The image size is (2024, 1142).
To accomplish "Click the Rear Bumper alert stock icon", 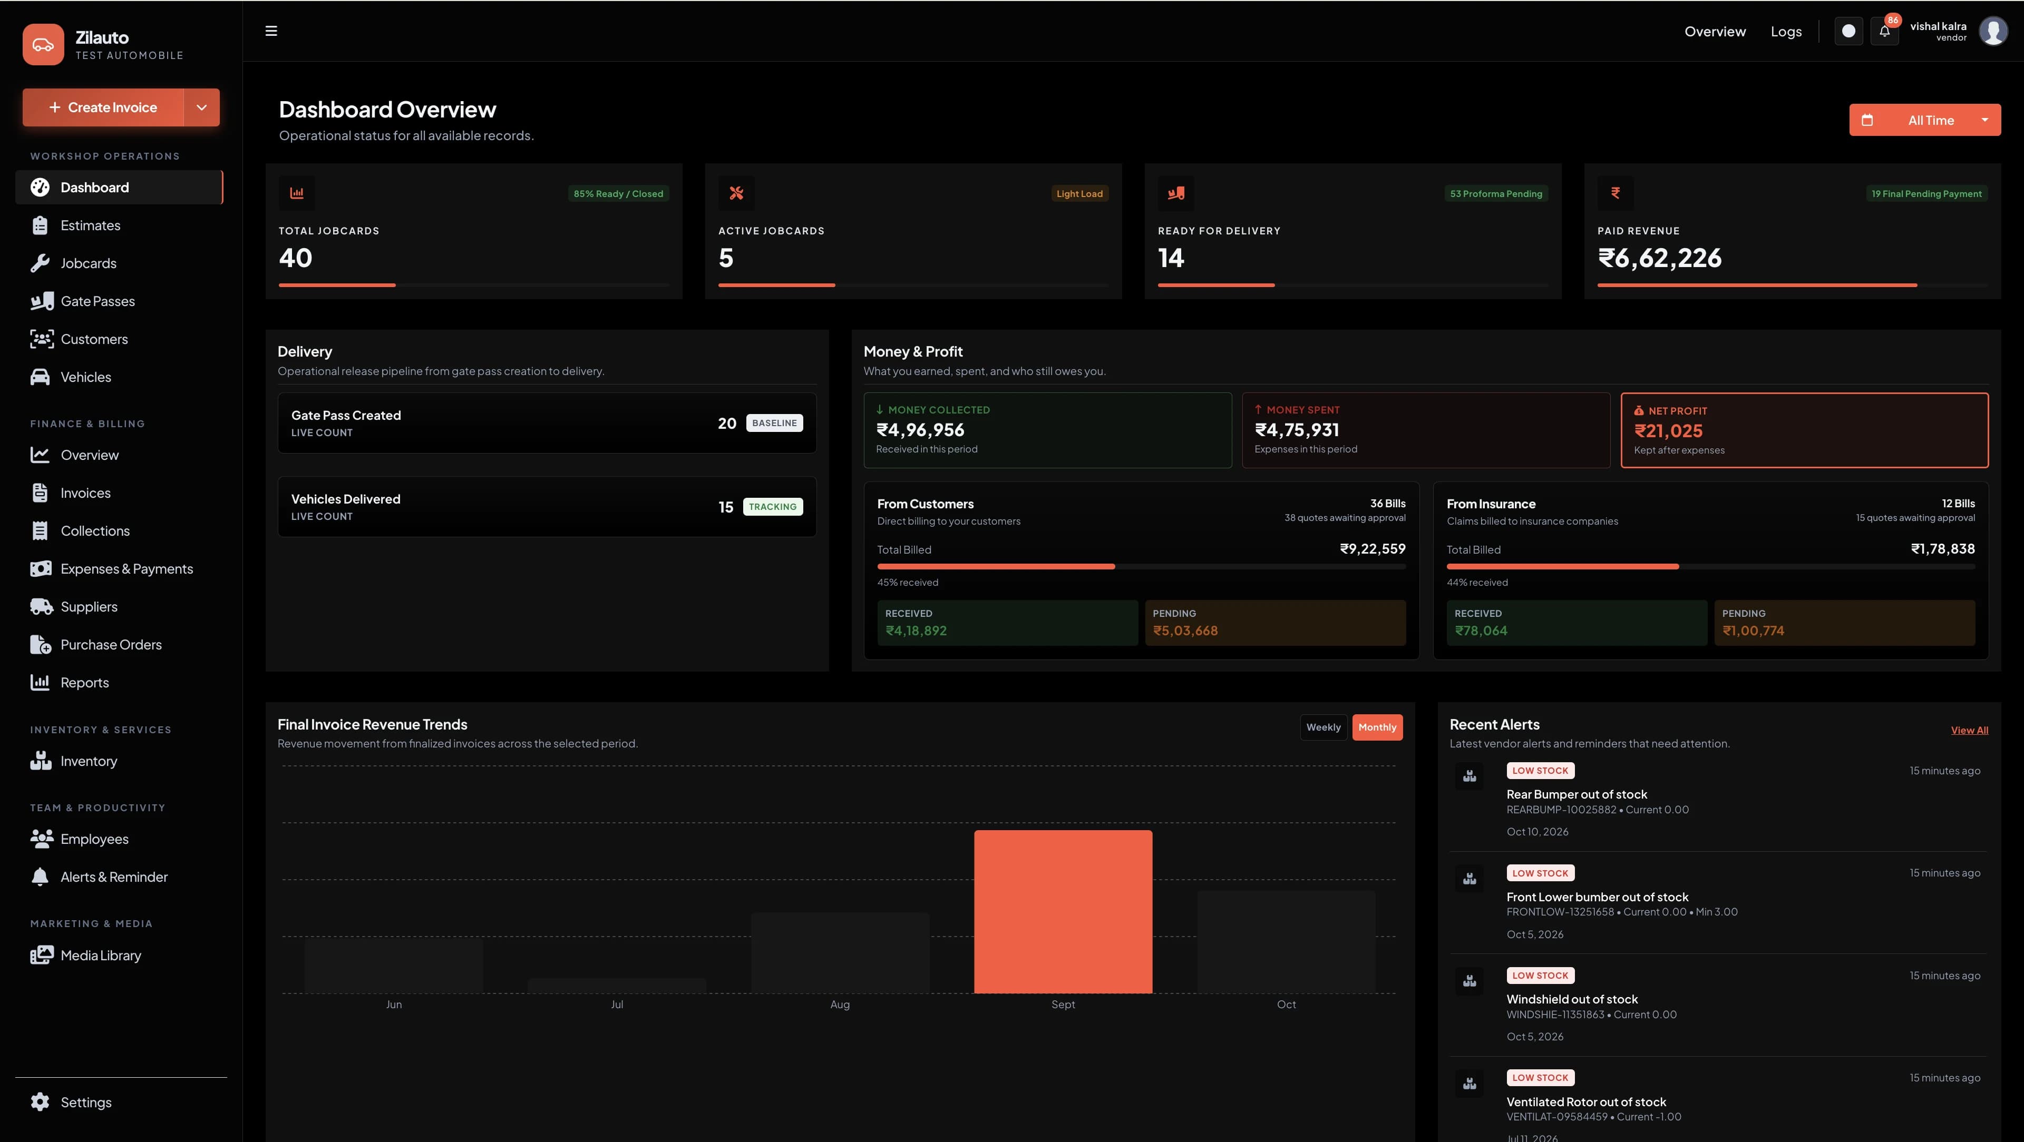I will [x=1470, y=777].
